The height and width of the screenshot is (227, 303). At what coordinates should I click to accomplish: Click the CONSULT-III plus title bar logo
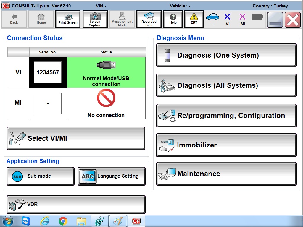[6, 6]
